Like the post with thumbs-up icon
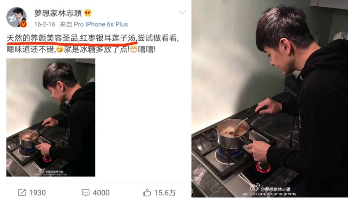Image resolution: width=348 pixels, height=200 pixels. pyautogui.click(x=147, y=192)
